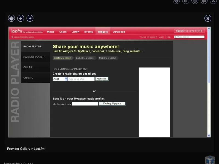
Task: Select QUILTS in the sidebar
Action: [36, 67]
